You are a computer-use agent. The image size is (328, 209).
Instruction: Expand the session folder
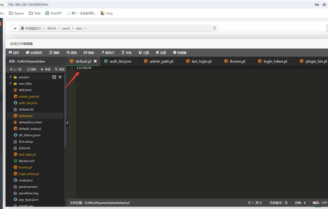pyautogui.click(x=11, y=77)
